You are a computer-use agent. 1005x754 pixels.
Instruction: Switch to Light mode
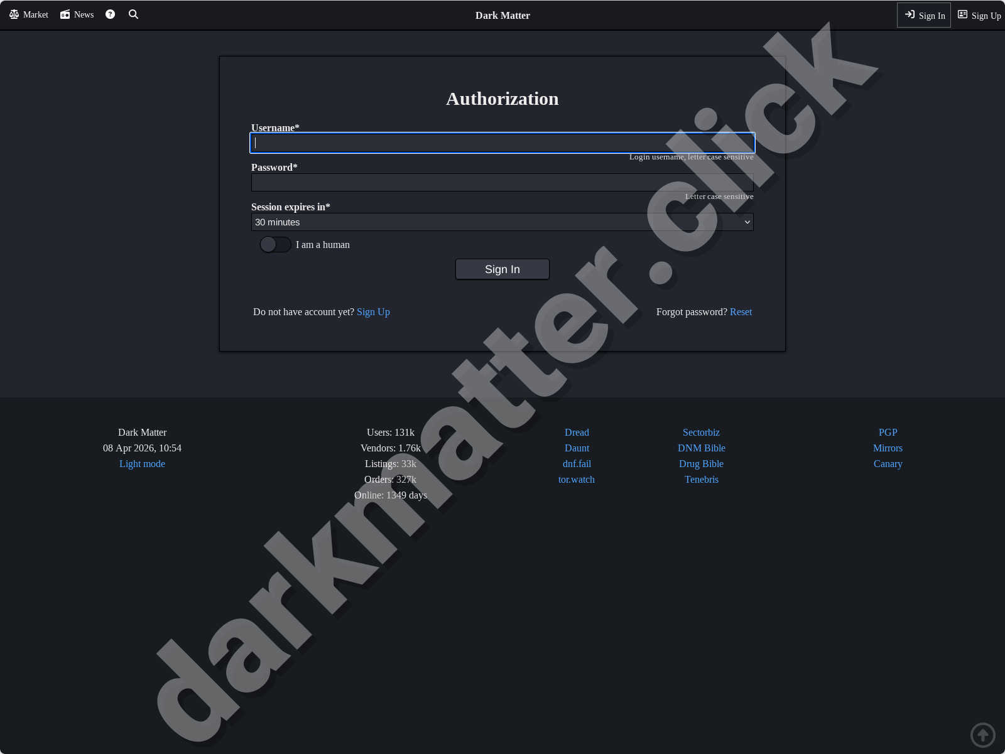(142, 463)
